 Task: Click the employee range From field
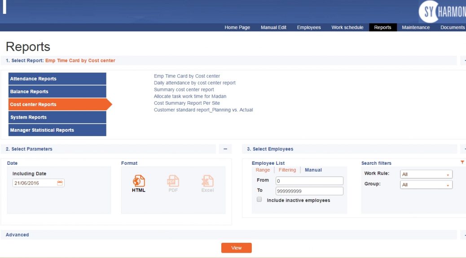tap(309, 181)
